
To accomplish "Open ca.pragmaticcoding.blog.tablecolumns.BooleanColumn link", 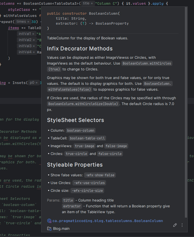I will [x=108, y=221].
